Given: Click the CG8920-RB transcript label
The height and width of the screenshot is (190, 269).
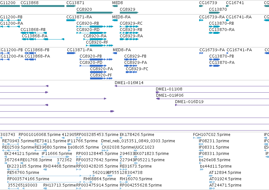Looking at the screenshot, I should pos(88,23).
